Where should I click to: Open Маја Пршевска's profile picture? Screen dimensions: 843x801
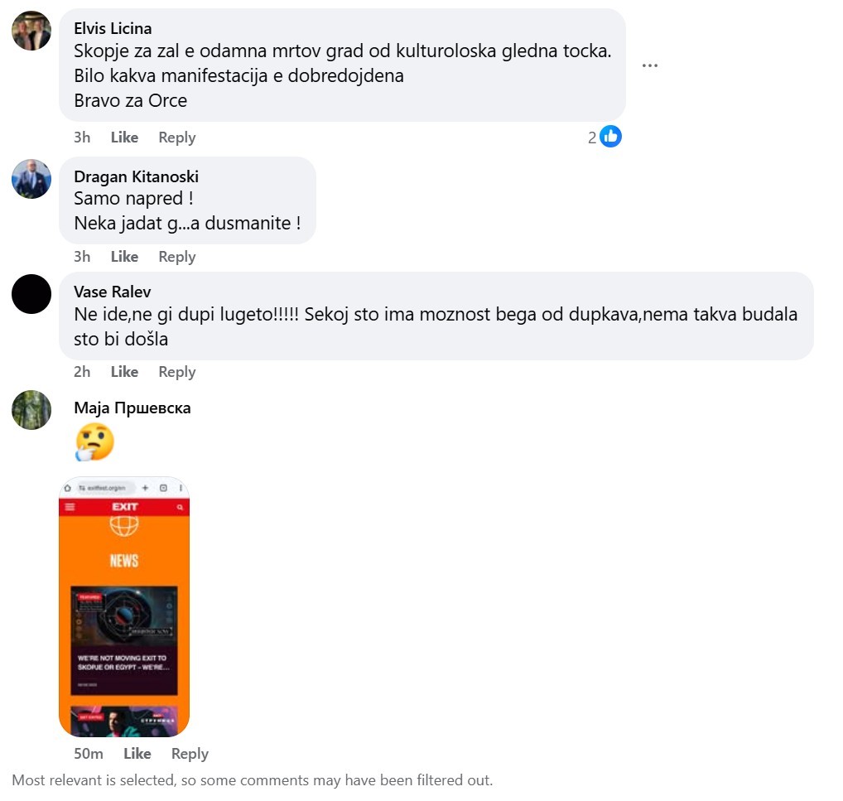31,410
